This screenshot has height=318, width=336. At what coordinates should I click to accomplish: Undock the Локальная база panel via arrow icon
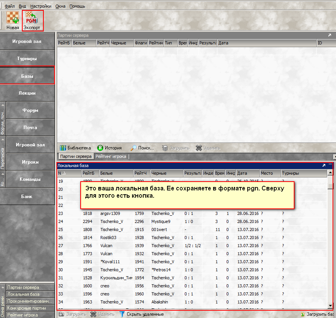[324, 166]
